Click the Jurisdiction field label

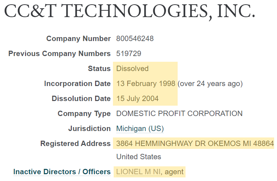(89, 129)
